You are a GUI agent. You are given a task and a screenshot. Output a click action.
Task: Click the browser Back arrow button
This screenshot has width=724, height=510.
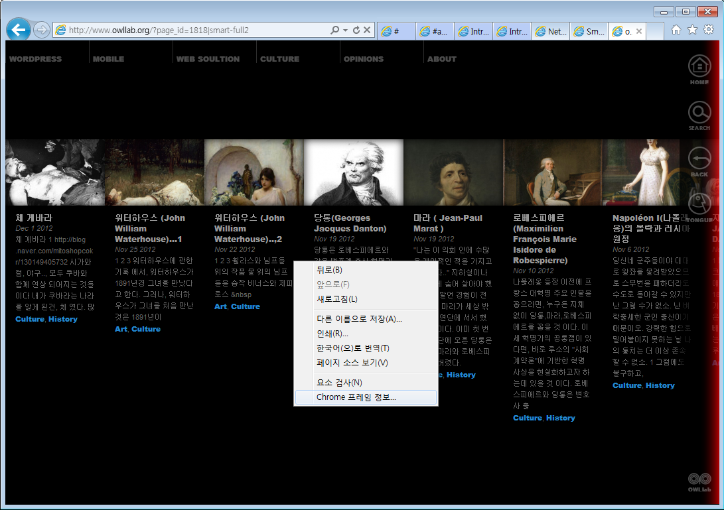[19, 30]
